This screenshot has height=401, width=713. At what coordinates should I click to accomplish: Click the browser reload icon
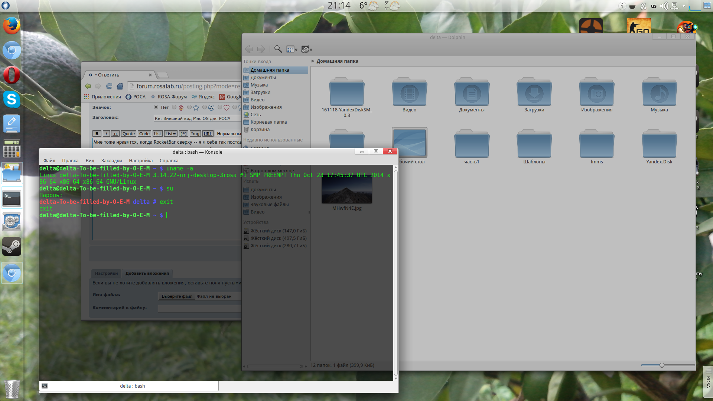tap(109, 86)
